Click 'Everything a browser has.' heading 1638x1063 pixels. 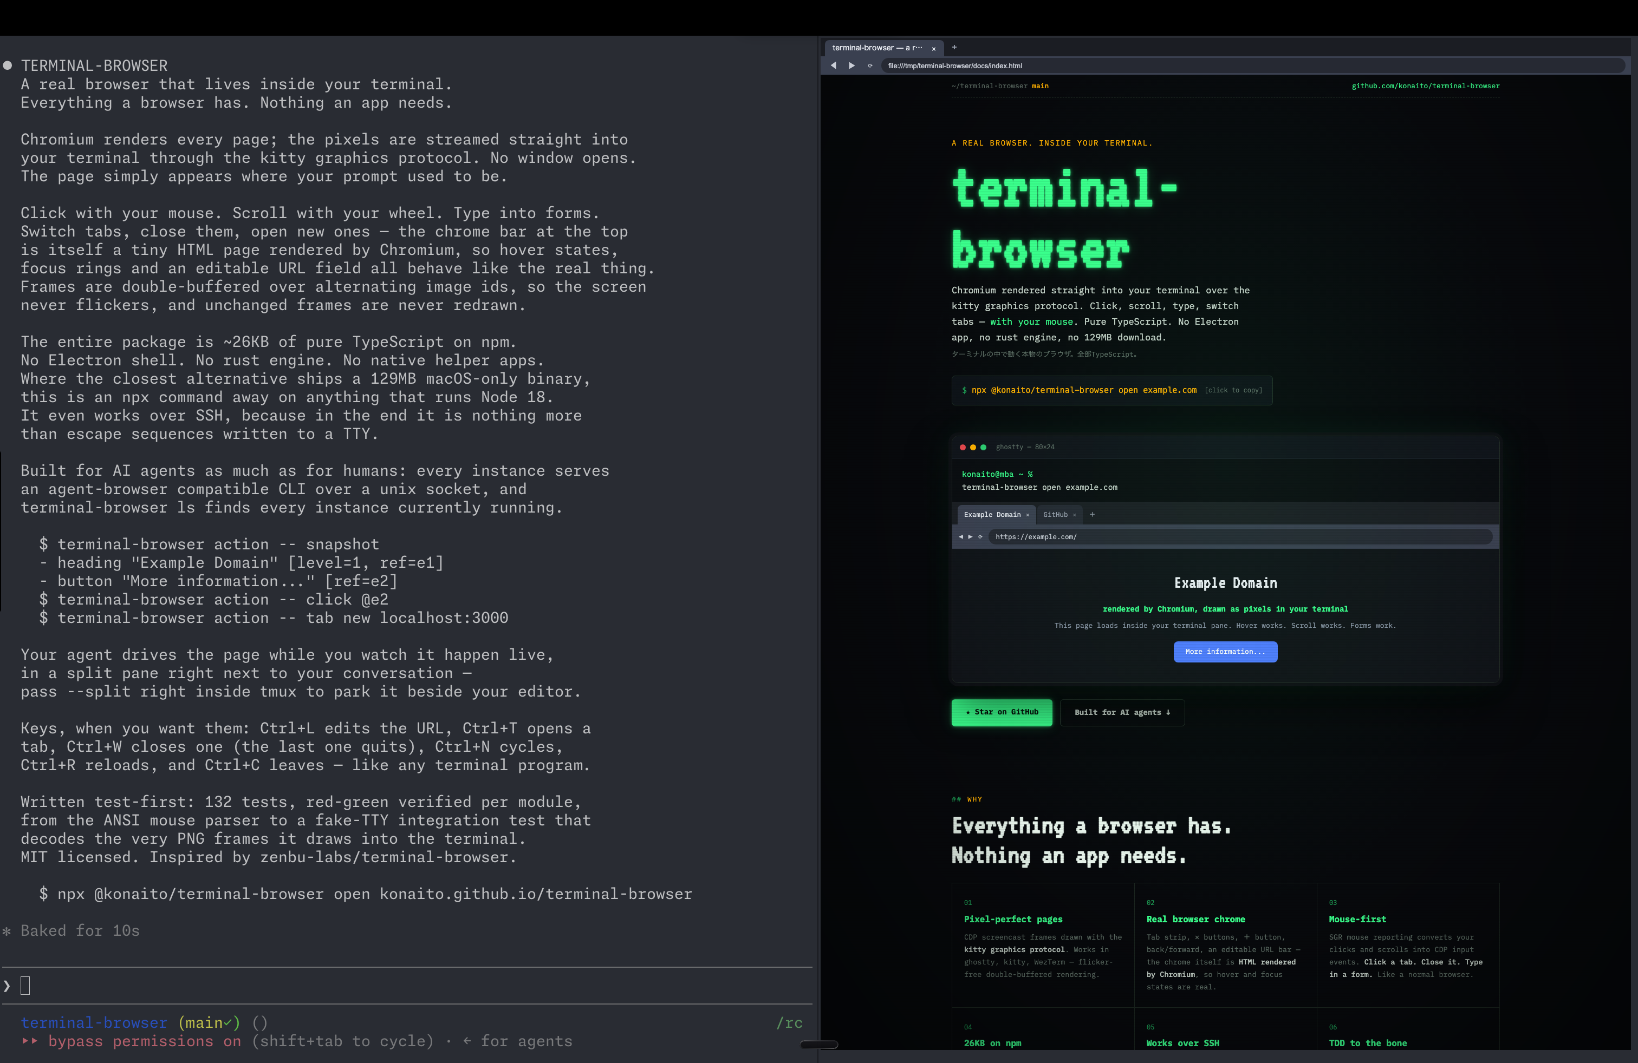coord(1091,826)
